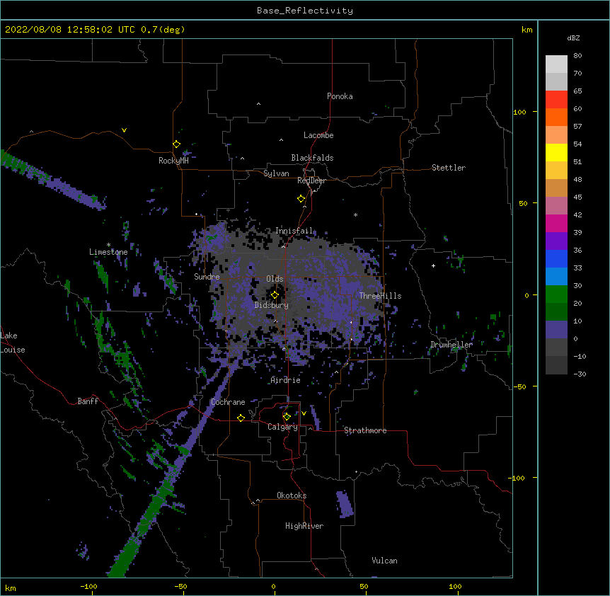Select the violet 36-39 dBZ legend swatch
610x596 pixels.
(556, 241)
